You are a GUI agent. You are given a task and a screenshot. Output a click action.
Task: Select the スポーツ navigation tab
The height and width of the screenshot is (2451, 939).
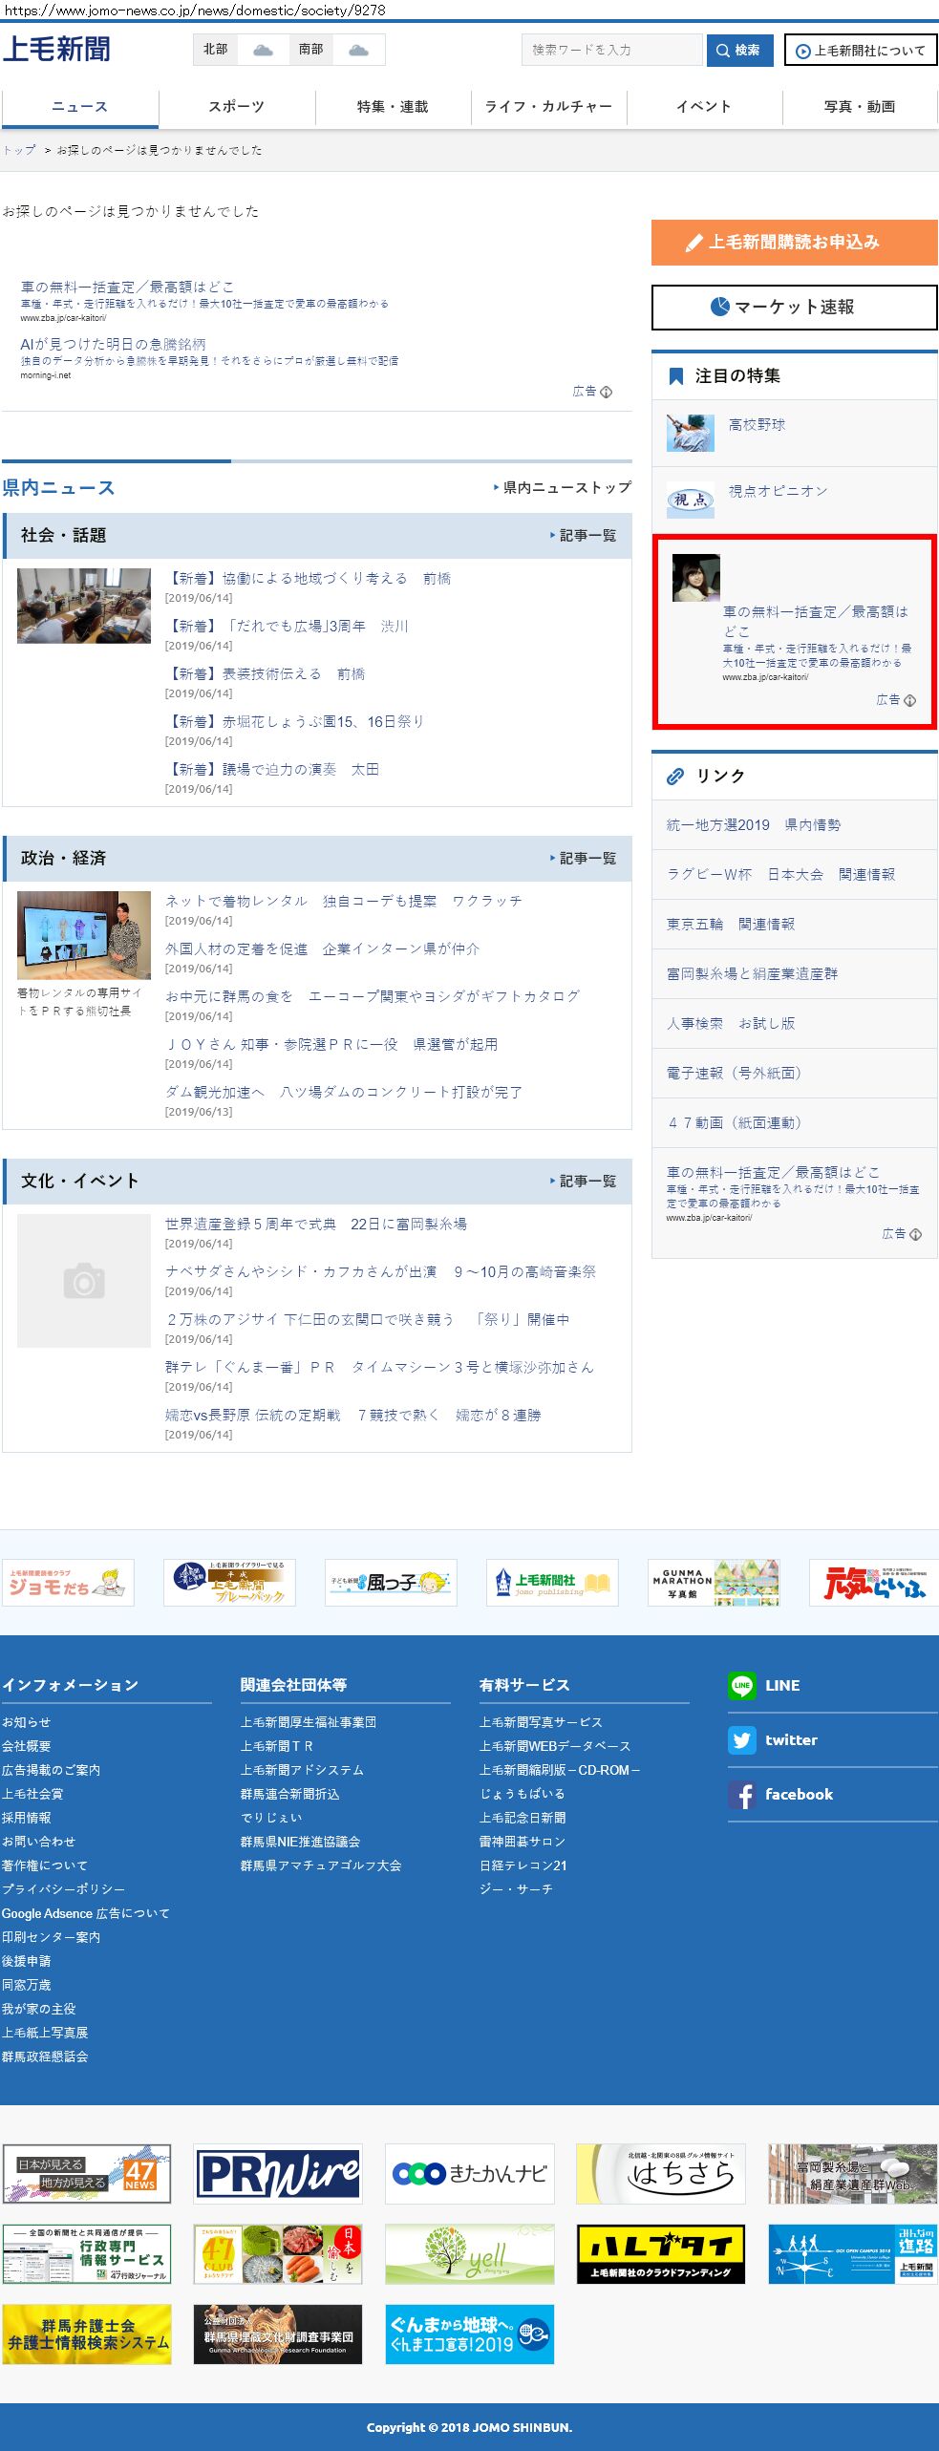pyautogui.click(x=236, y=107)
